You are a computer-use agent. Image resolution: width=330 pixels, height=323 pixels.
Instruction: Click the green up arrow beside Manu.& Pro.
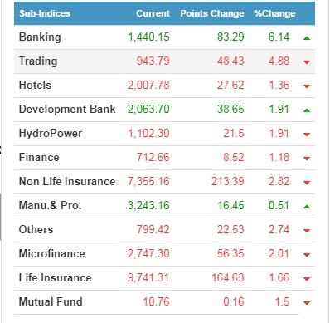coord(307,207)
